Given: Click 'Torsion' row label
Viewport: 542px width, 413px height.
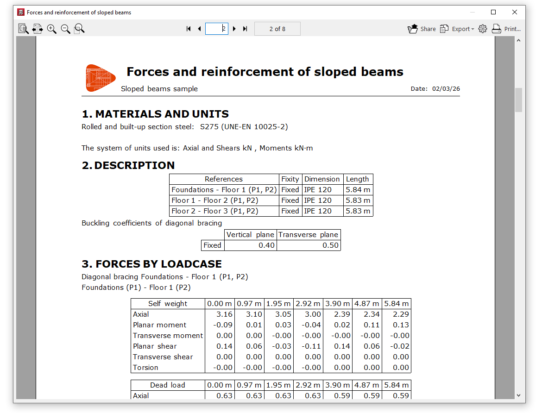Looking at the screenshot, I should [x=145, y=368].
